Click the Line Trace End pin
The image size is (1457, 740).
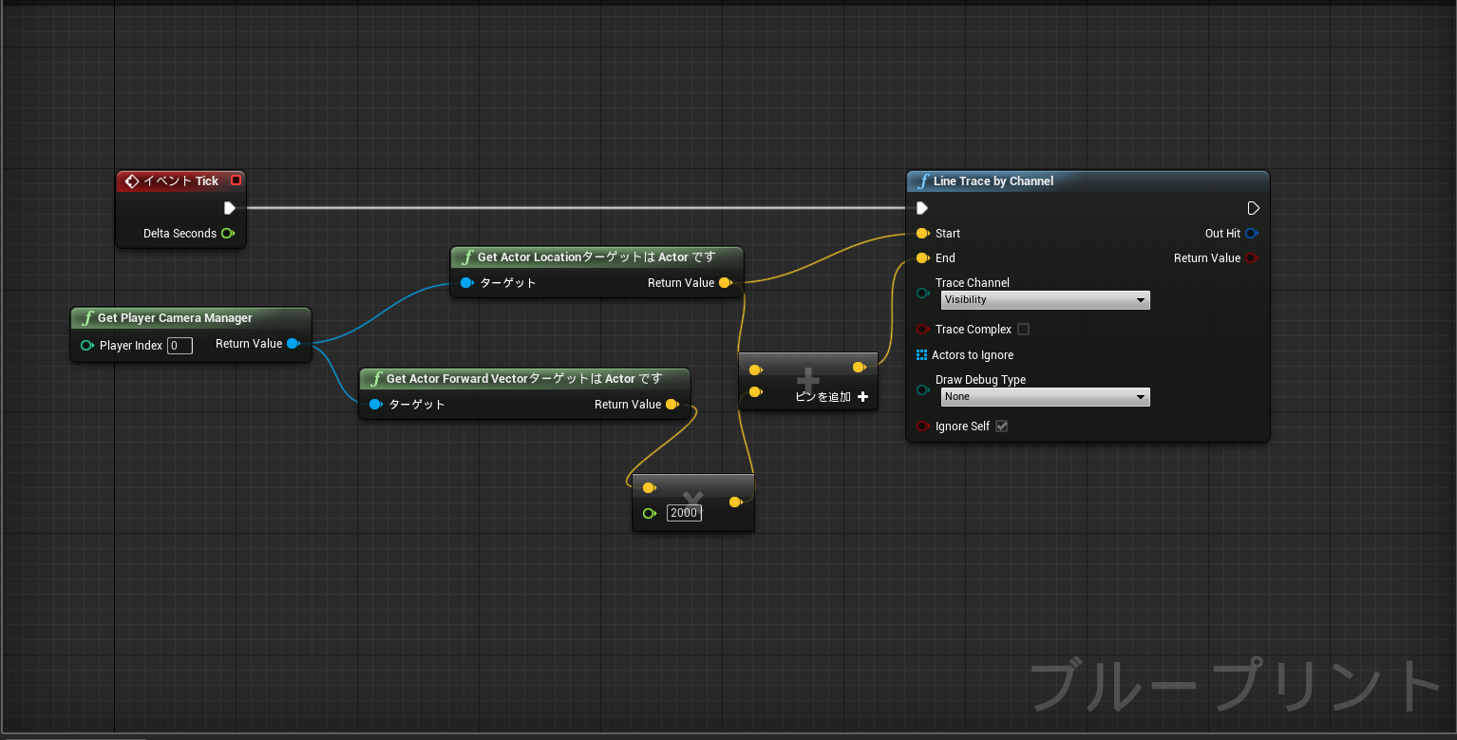(x=923, y=258)
